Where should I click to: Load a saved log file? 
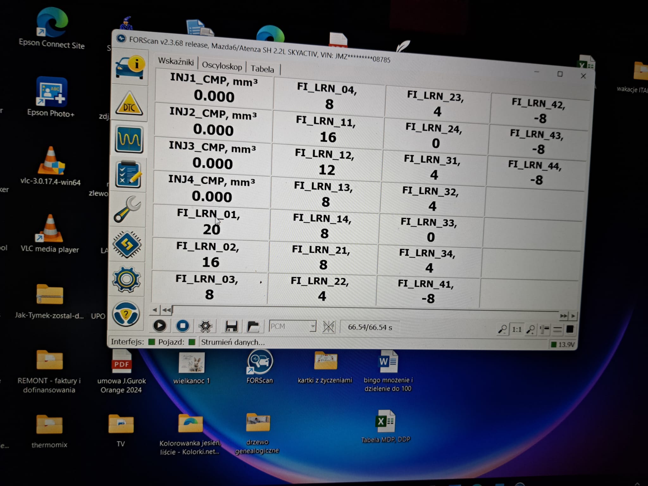coord(253,326)
